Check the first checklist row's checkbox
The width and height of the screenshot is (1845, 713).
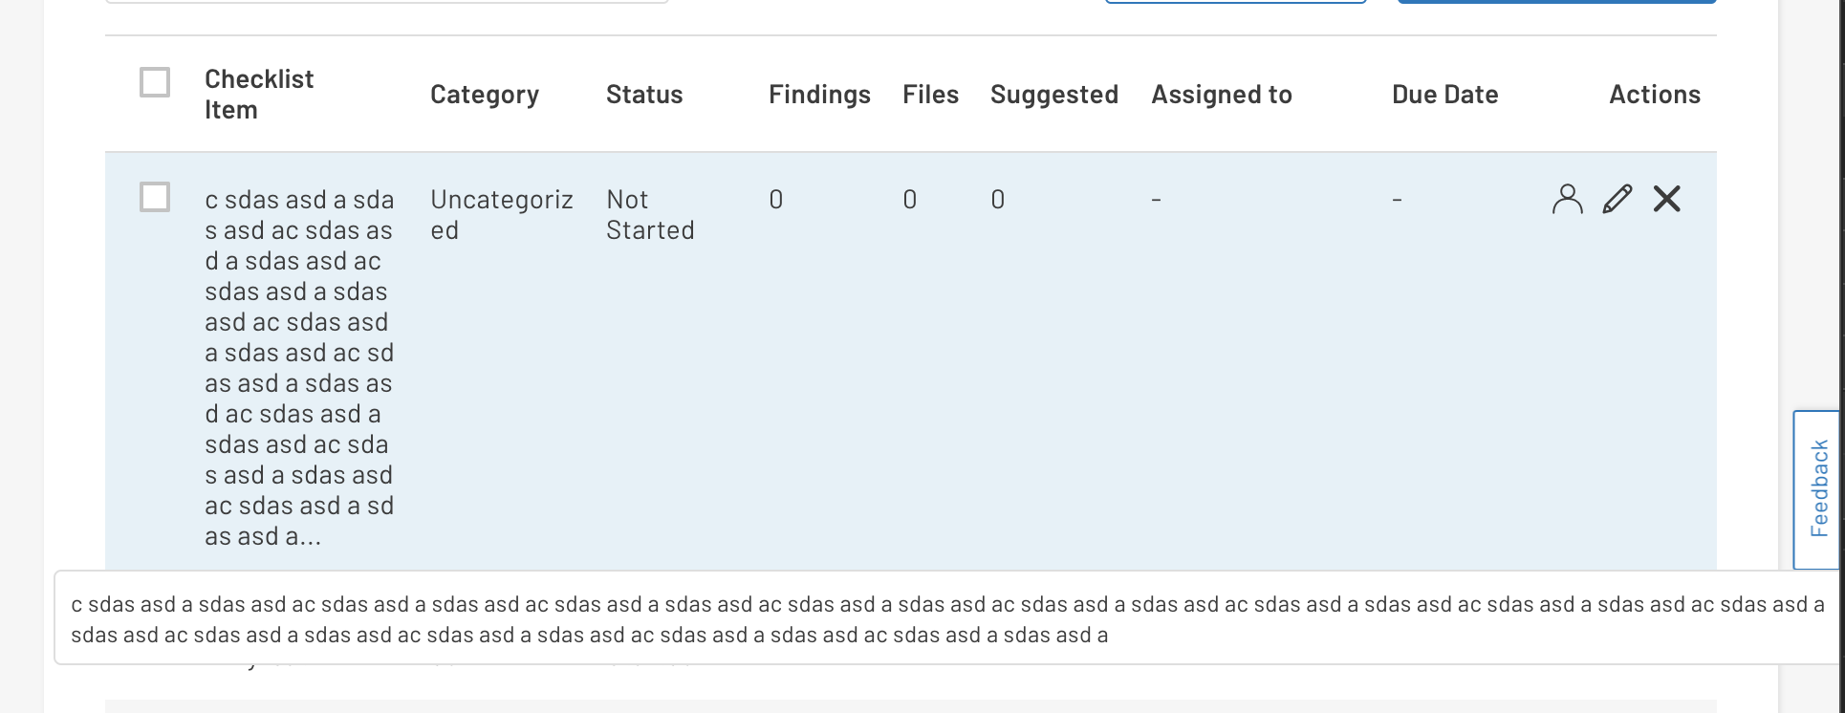click(153, 199)
